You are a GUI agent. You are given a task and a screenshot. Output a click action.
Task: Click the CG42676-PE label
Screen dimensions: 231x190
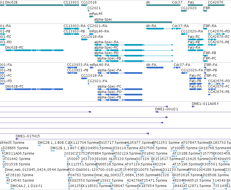click(x=219, y=92)
